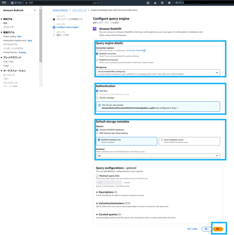Follow the Amazon Bedrock breadcrumb link
234x235 pixels.
(60, 10)
